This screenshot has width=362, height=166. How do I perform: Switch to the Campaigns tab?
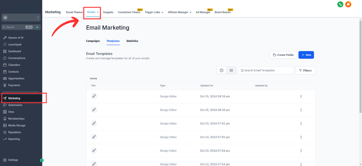[x=93, y=41]
